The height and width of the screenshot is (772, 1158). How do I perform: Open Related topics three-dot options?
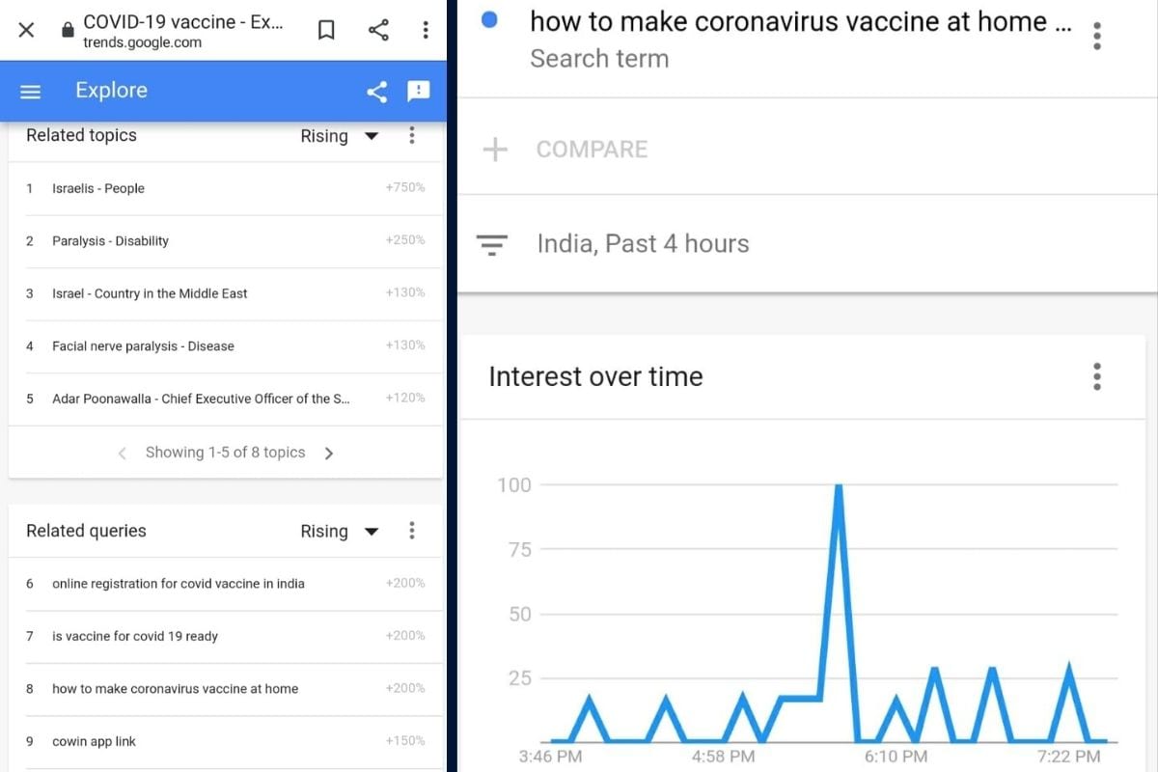point(412,136)
